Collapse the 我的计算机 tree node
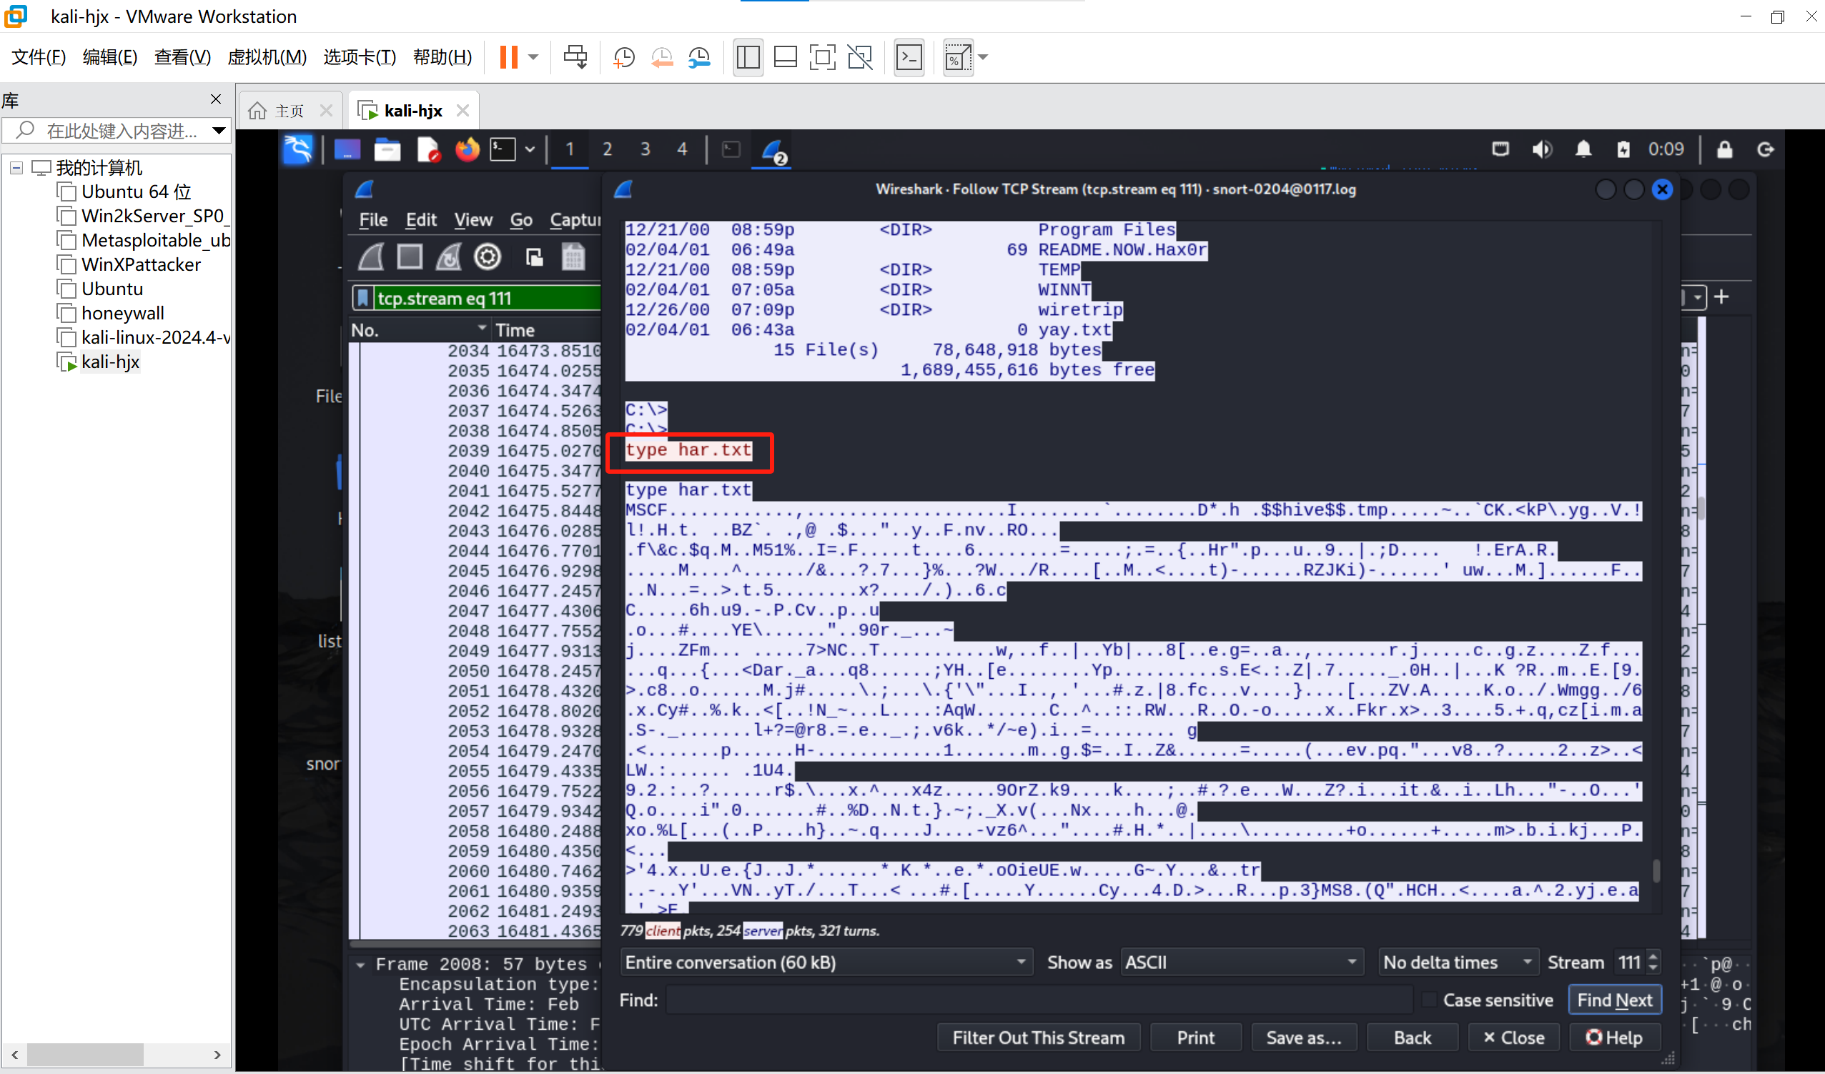This screenshot has width=1825, height=1074. pyautogui.click(x=16, y=168)
